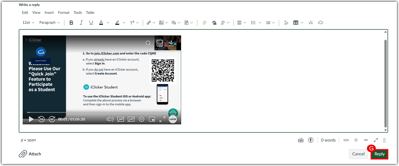The width and height of the screenshot is (399, 166).
Task: Play the embedded iClicker video
Action: coord(31,119)
